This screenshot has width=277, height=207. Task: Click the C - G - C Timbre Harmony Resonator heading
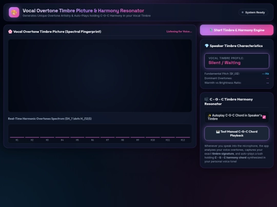[x=229, y=102]
